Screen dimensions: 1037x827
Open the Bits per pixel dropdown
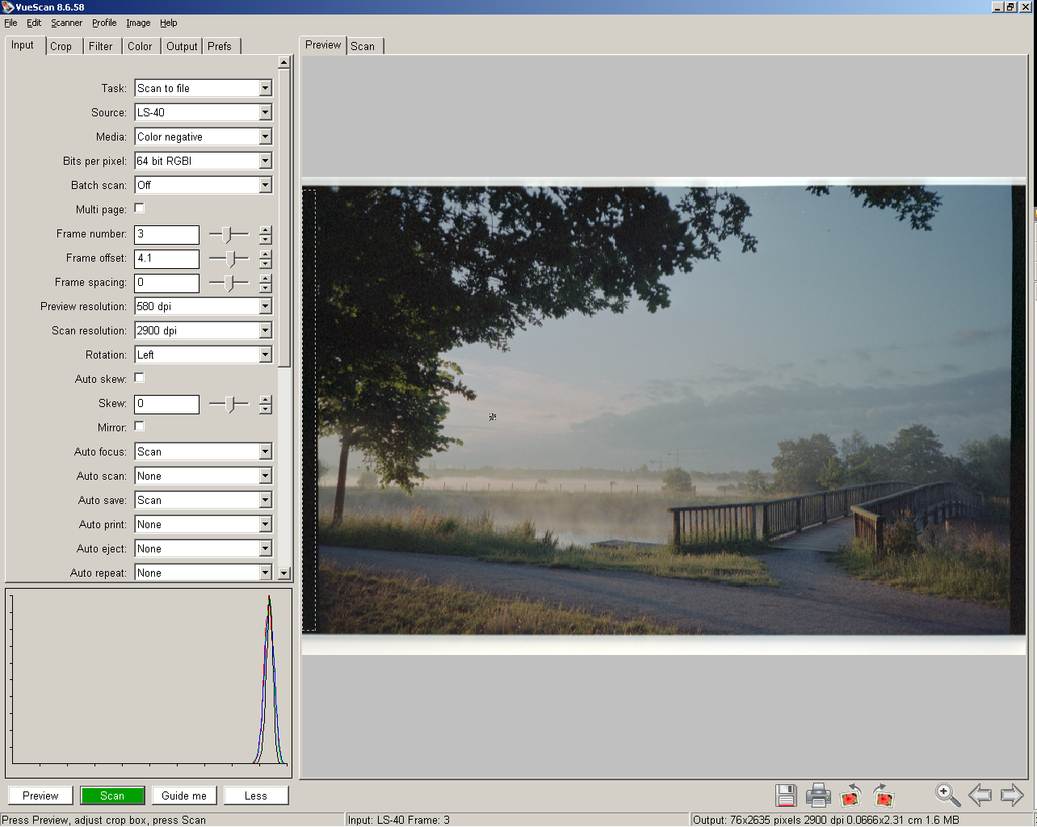pos(203,161)
